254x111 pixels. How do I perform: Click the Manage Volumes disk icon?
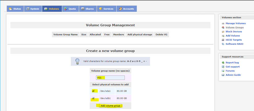point(223,23)
